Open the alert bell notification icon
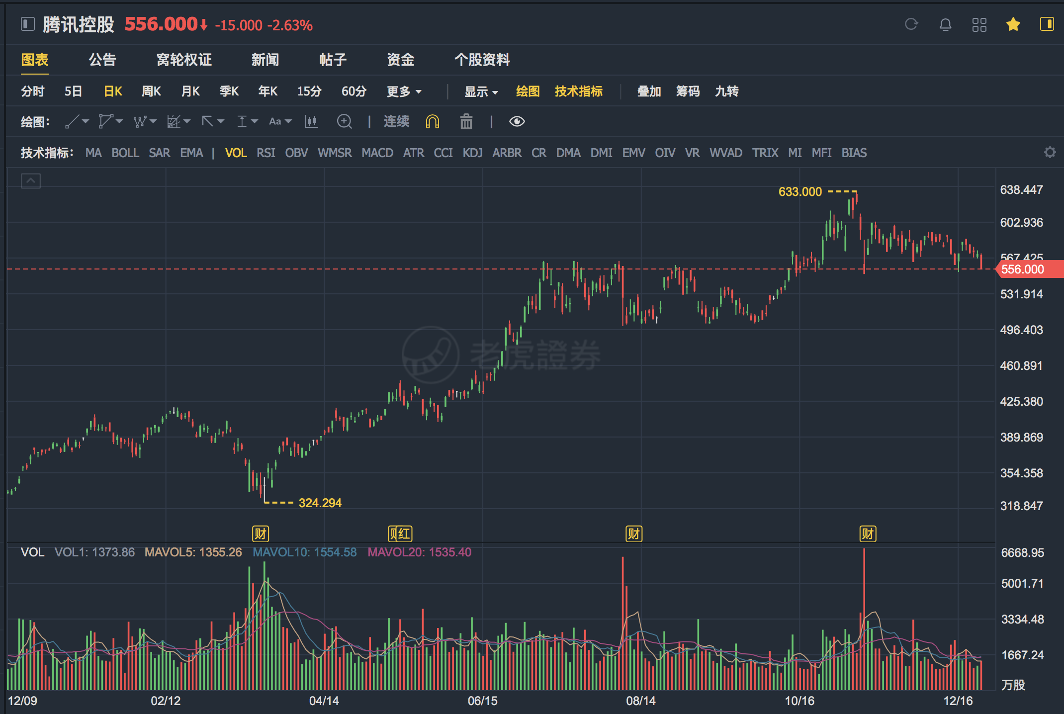Viewport: 1064px width, 714px height. tap(945, 24)
